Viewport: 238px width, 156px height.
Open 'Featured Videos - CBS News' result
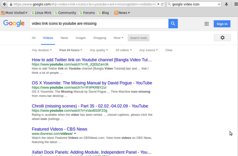pyautogui.click(x=59, y=129)
